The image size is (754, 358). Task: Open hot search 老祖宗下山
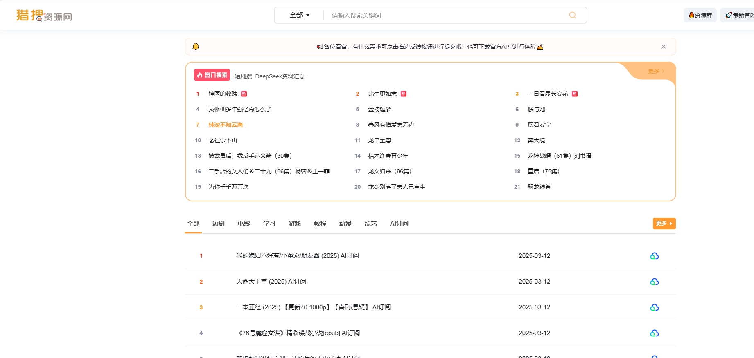tap(223, 140)
